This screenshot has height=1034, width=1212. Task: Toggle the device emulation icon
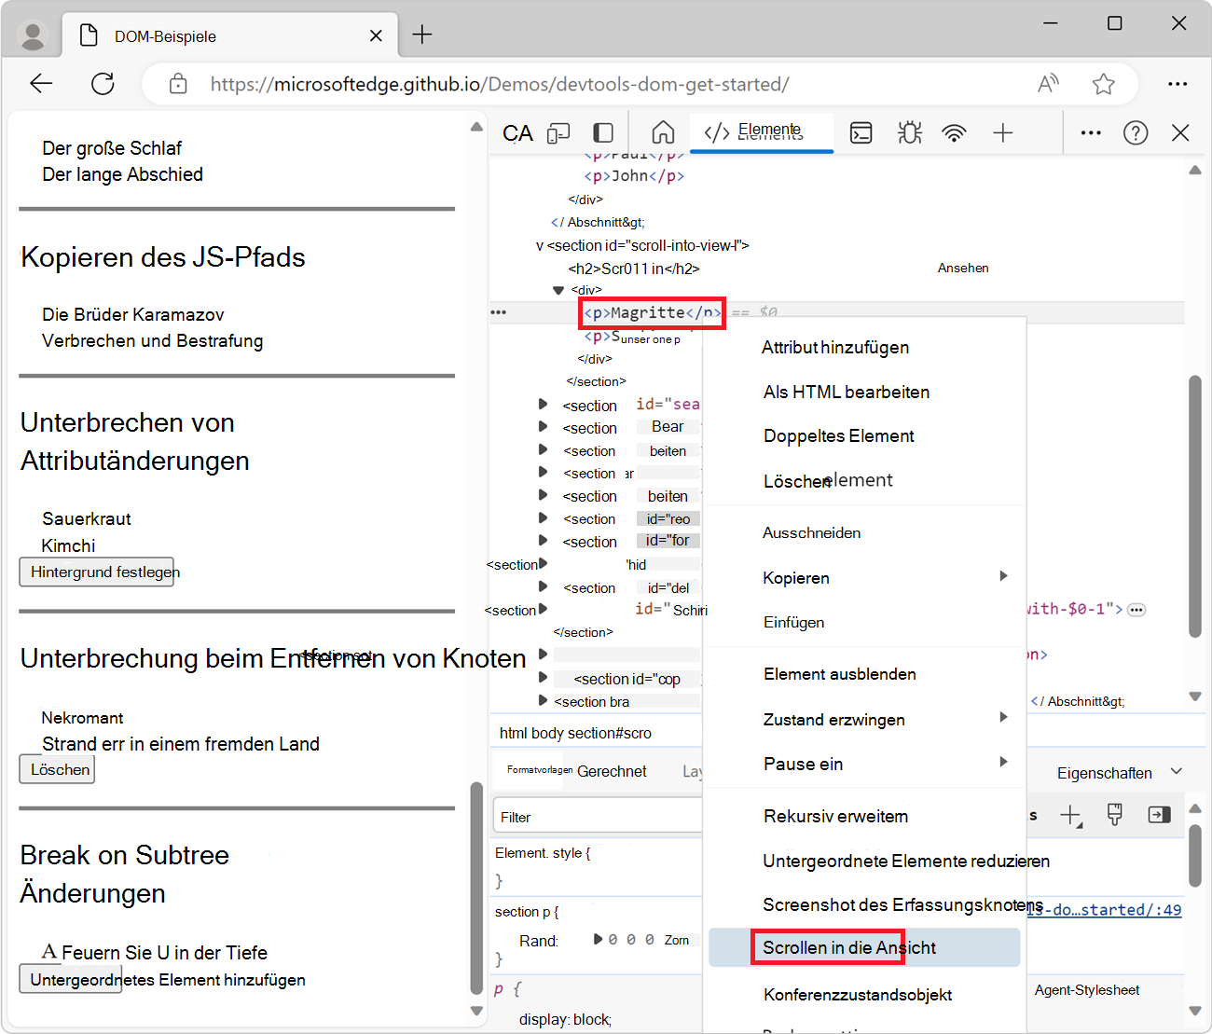558,133
